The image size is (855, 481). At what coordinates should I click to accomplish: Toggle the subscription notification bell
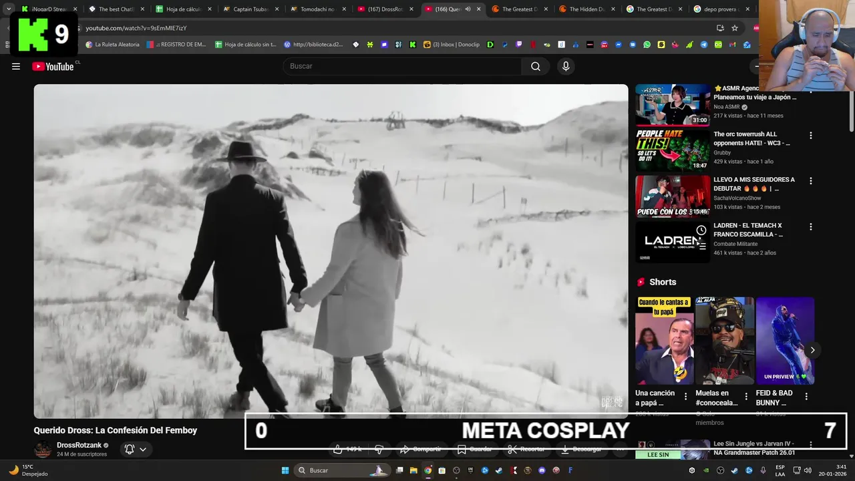pos(130,450)
